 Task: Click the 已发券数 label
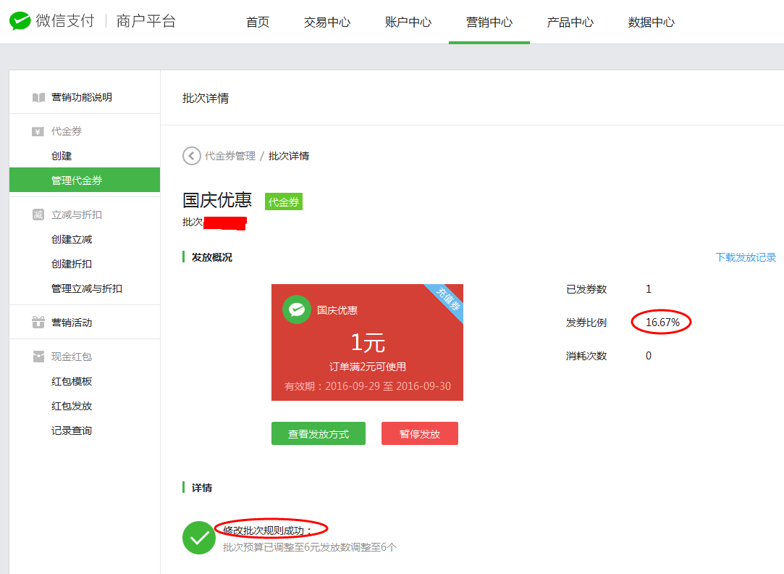pyautogui.click(x=586, y=289)
